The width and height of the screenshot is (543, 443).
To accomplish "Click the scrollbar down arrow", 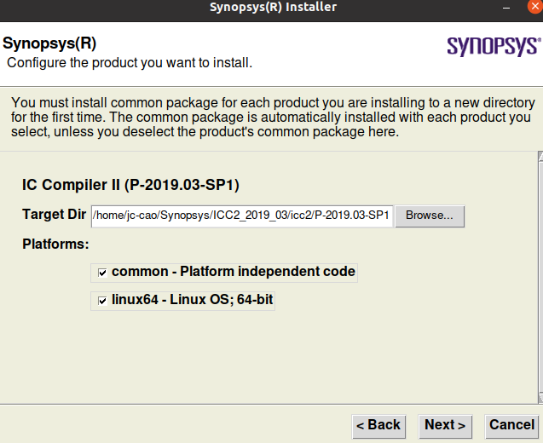I will (x=539, y=397).
